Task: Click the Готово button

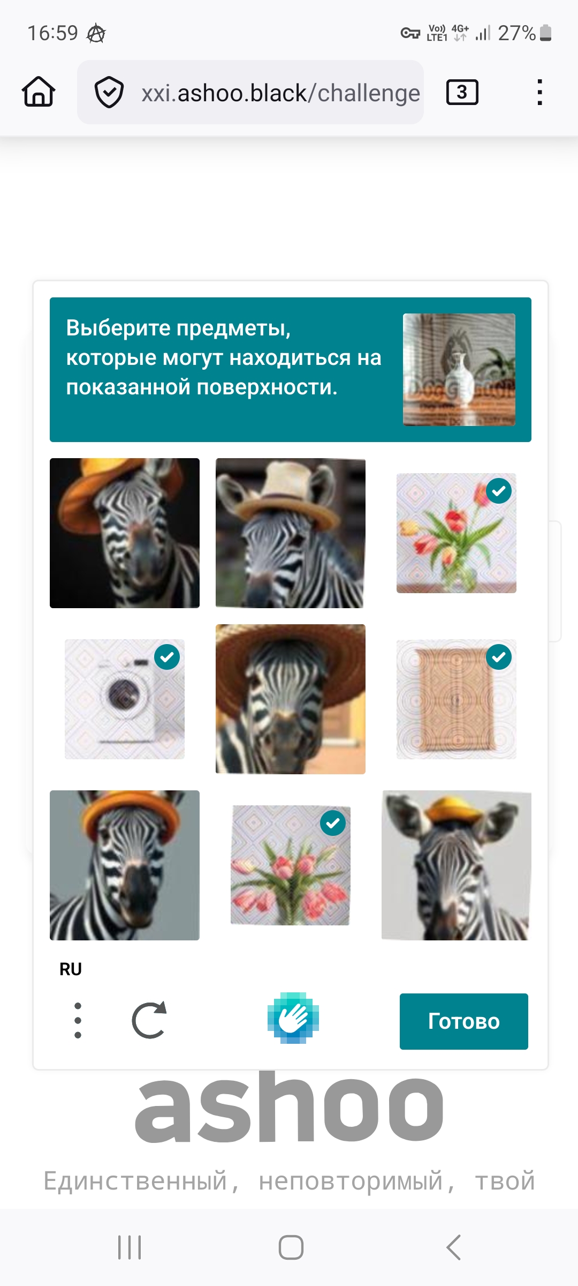Action: pyautogui.click(x=464, y=1021)
